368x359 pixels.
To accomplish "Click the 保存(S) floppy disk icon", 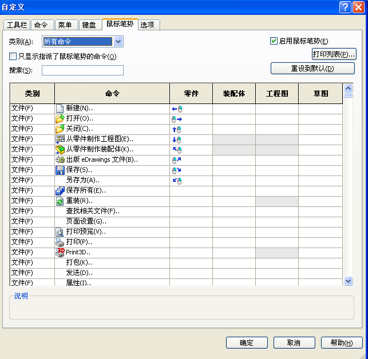I will coord(60,170).
